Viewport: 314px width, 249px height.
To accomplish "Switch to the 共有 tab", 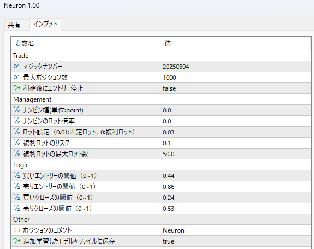I will point(14,25).
